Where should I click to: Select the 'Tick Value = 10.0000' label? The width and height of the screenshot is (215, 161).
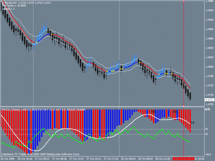pos(14,5)
